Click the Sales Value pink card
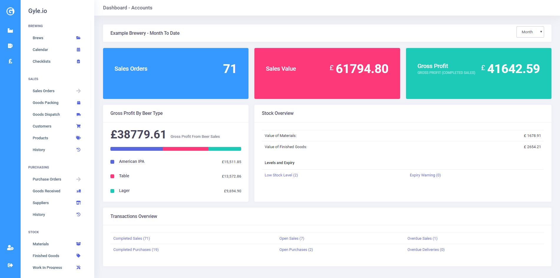The height and width of the screenshot is (278, 560). [x=327, y=73]
